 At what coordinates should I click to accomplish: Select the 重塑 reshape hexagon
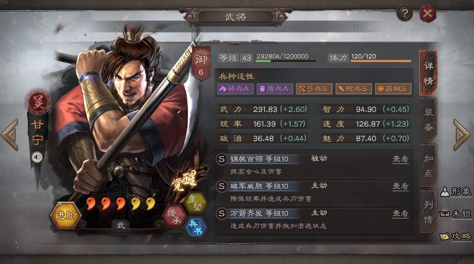[x=195, y=203]
